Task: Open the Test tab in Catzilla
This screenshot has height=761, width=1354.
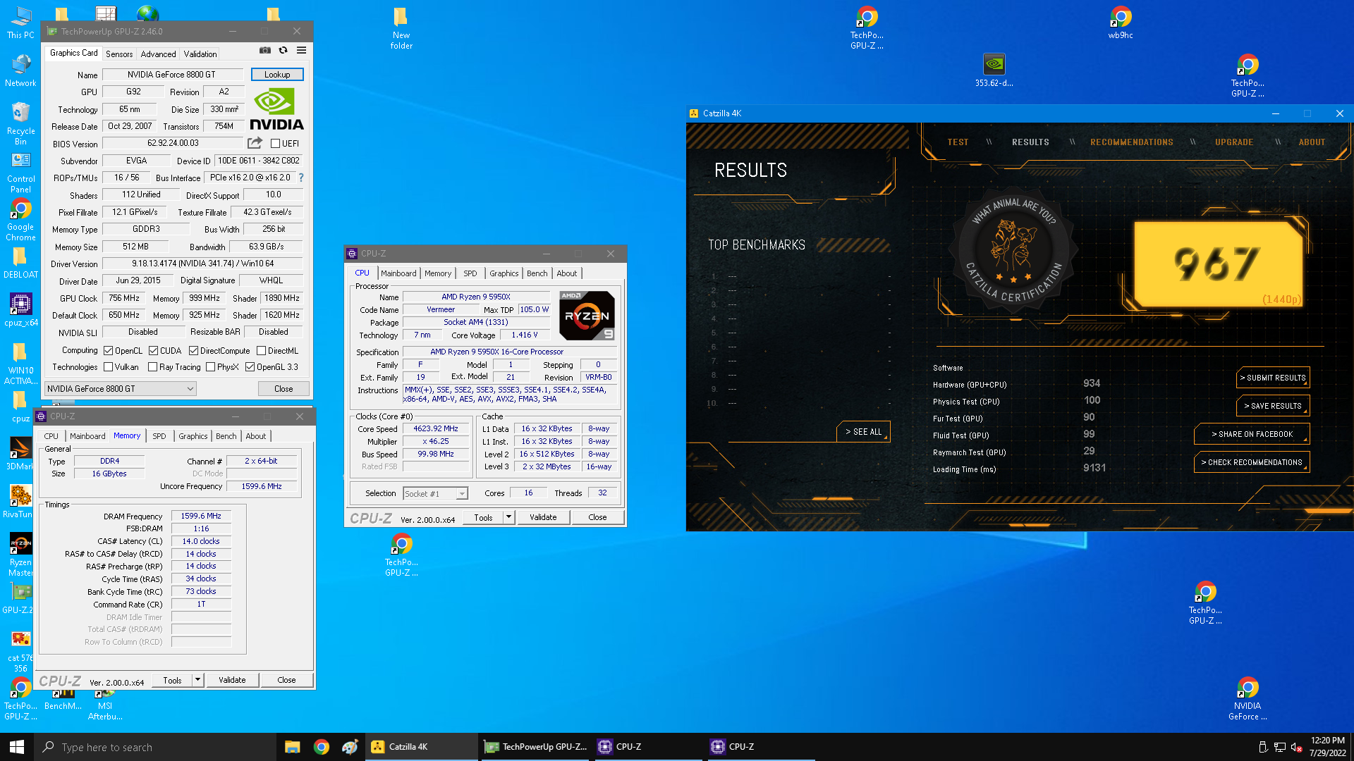Action: (x=958, y=142)
